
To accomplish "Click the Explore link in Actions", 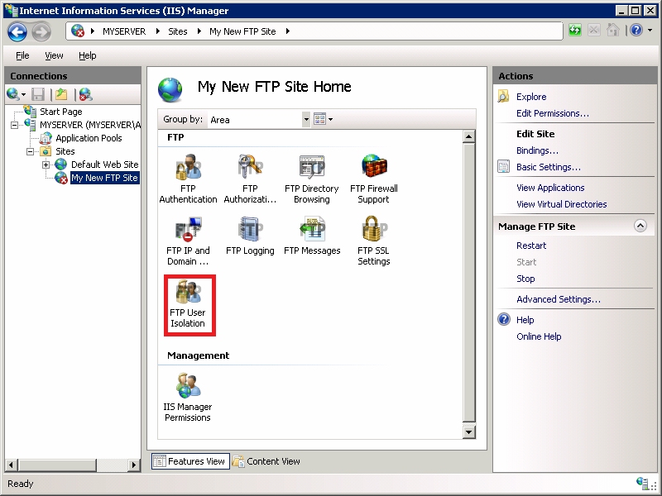I will tap(531, 97).
